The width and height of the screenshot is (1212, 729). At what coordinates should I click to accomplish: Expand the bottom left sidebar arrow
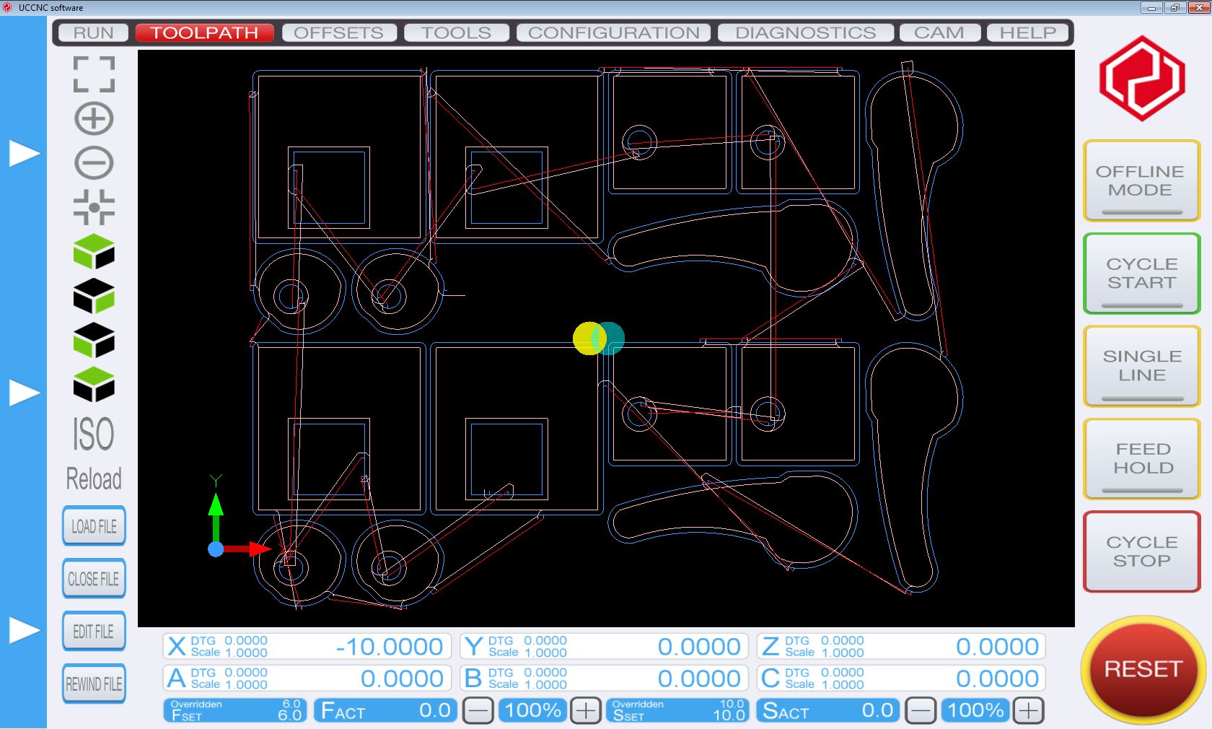pyautogui.click(x=24, y=630)
